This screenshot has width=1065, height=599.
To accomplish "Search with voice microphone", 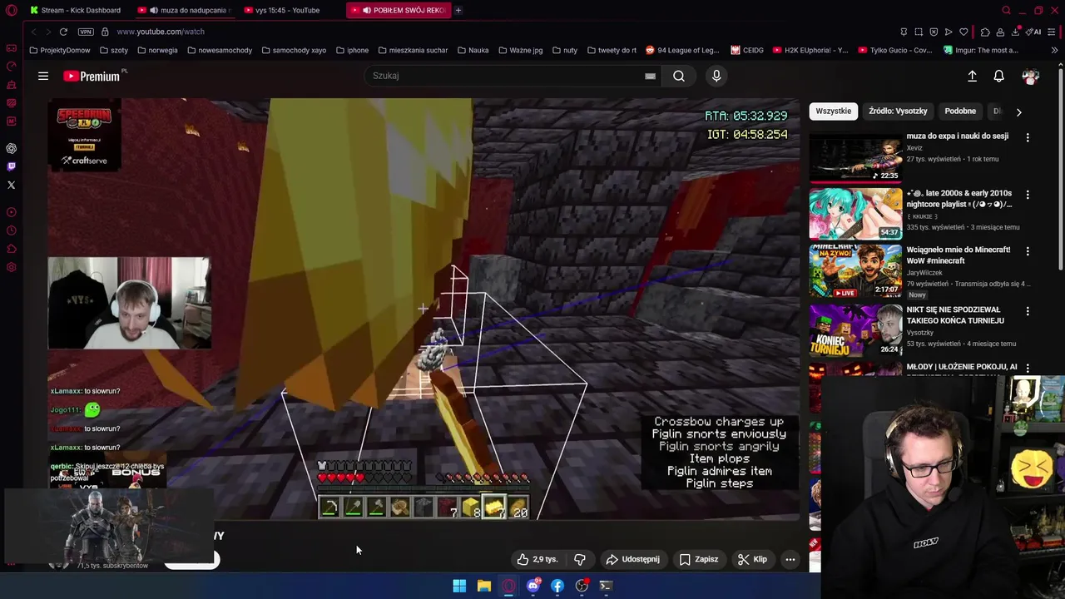I will (x=716, y=76).
